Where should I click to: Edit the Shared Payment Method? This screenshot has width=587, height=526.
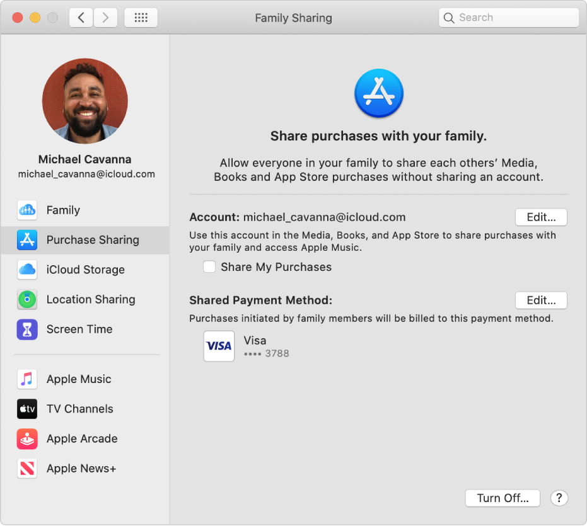tap(541, 300)
